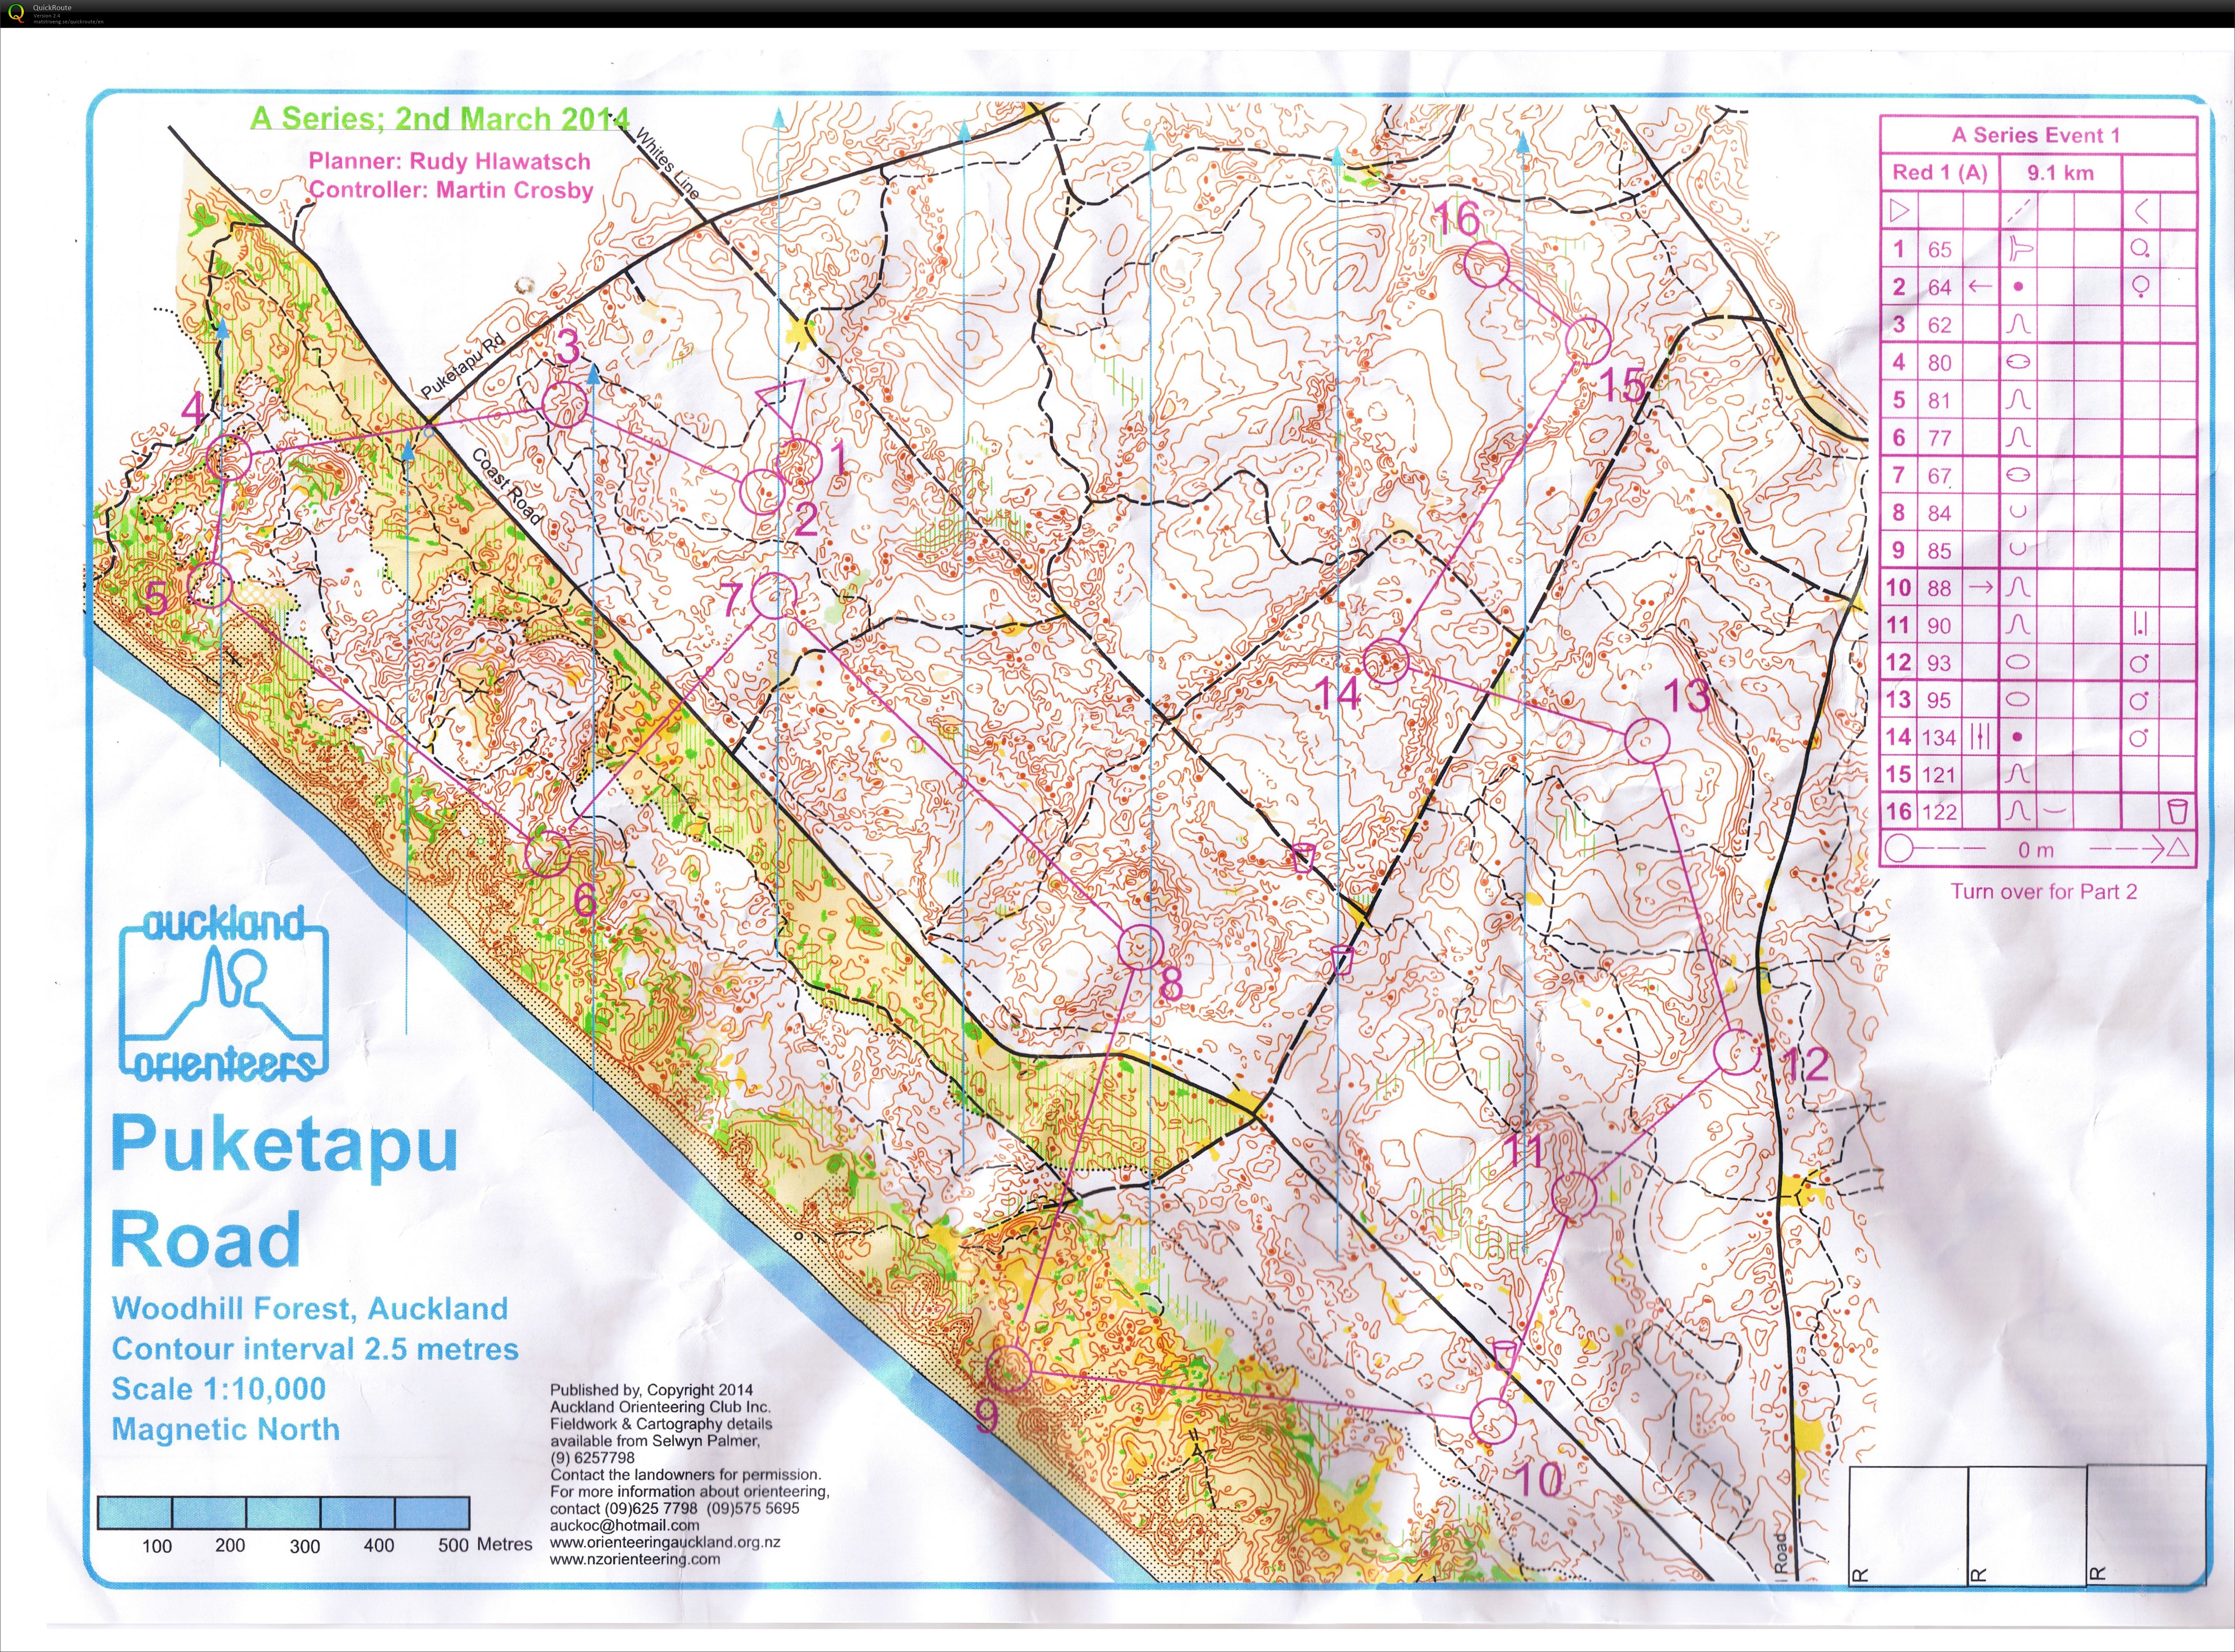Click the 'Magnetic North' text
Screen dimensions: 2235x1652
[x=226, y=1429]
